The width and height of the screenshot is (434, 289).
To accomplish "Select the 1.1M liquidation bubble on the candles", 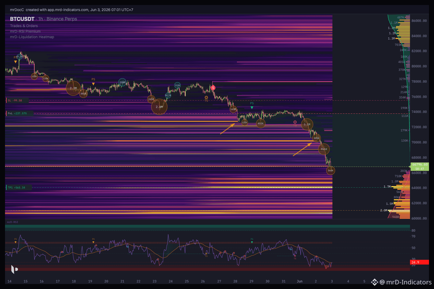I will click(x=307, y=124).
